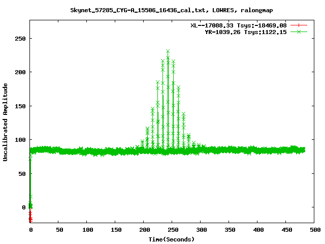
Task: Click the y-axis tick label 200
Action: (20, 72)
